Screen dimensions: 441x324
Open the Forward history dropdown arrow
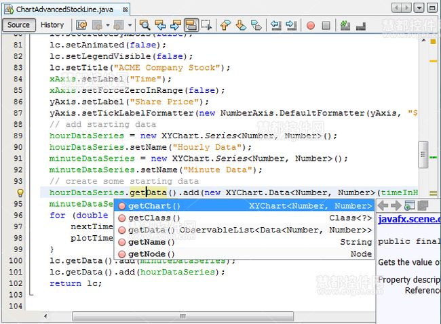(x=130, y=25)
